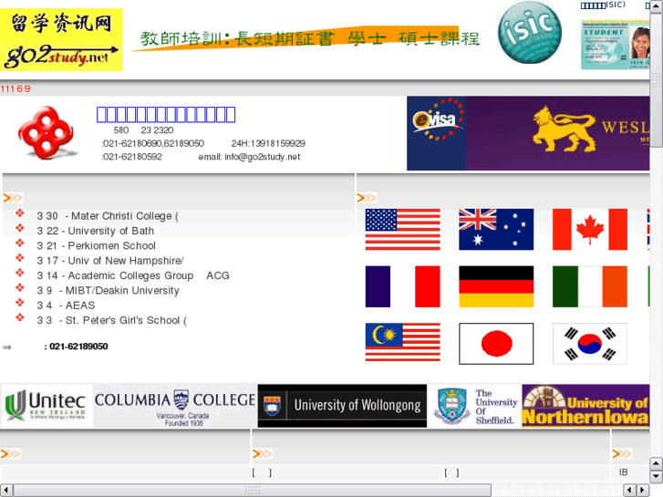Select the Malaysia flag
This screenshot has width=663, height=497.
402,342
